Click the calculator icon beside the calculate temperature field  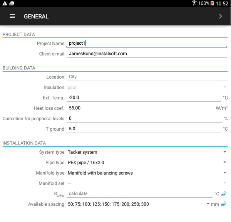click(x=224, y=193)
